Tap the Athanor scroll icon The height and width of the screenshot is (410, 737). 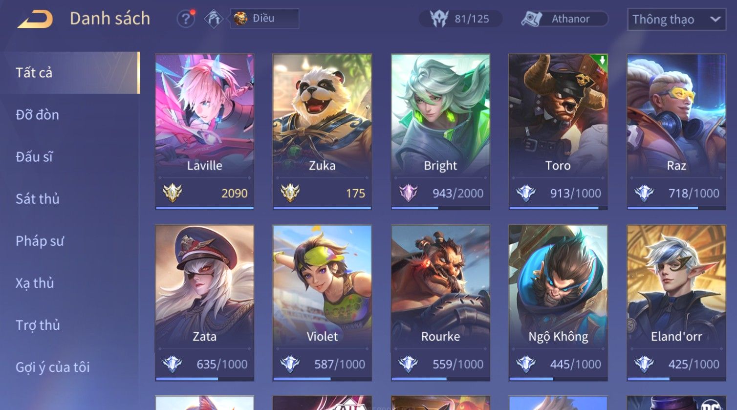(x=531, y=19)
